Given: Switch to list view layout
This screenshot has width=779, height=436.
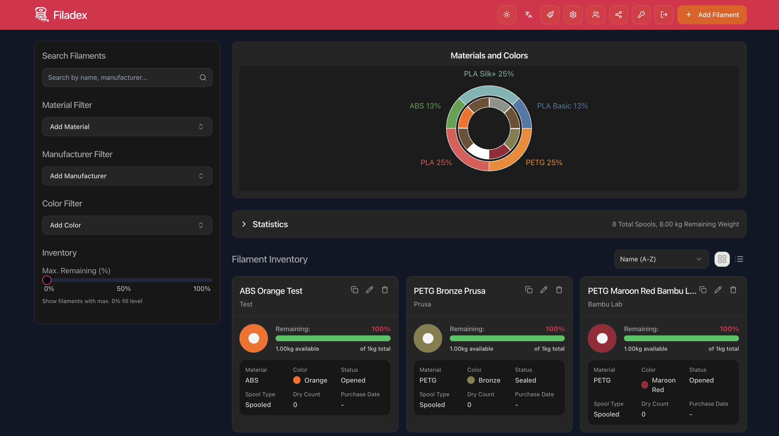Looking at the screenshot, I should [739, 259].
